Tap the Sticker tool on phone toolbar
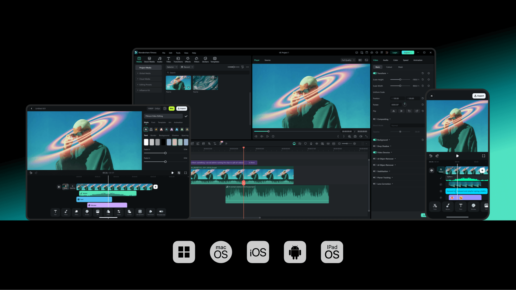Screen dimensions: 516x290 (474, 206)
